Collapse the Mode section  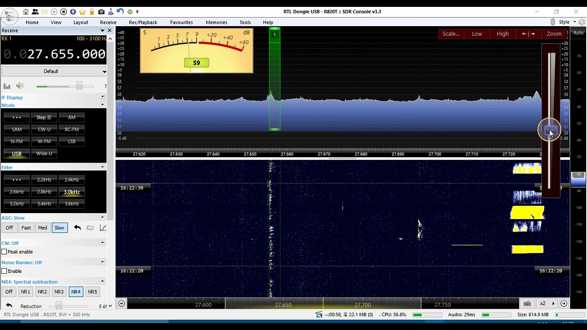point(102,105)
